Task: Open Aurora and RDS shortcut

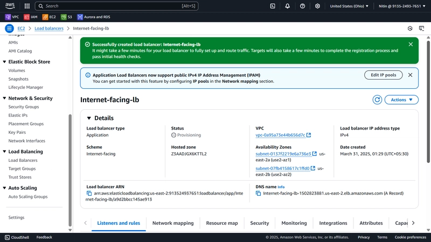Action: click(94, 17)
